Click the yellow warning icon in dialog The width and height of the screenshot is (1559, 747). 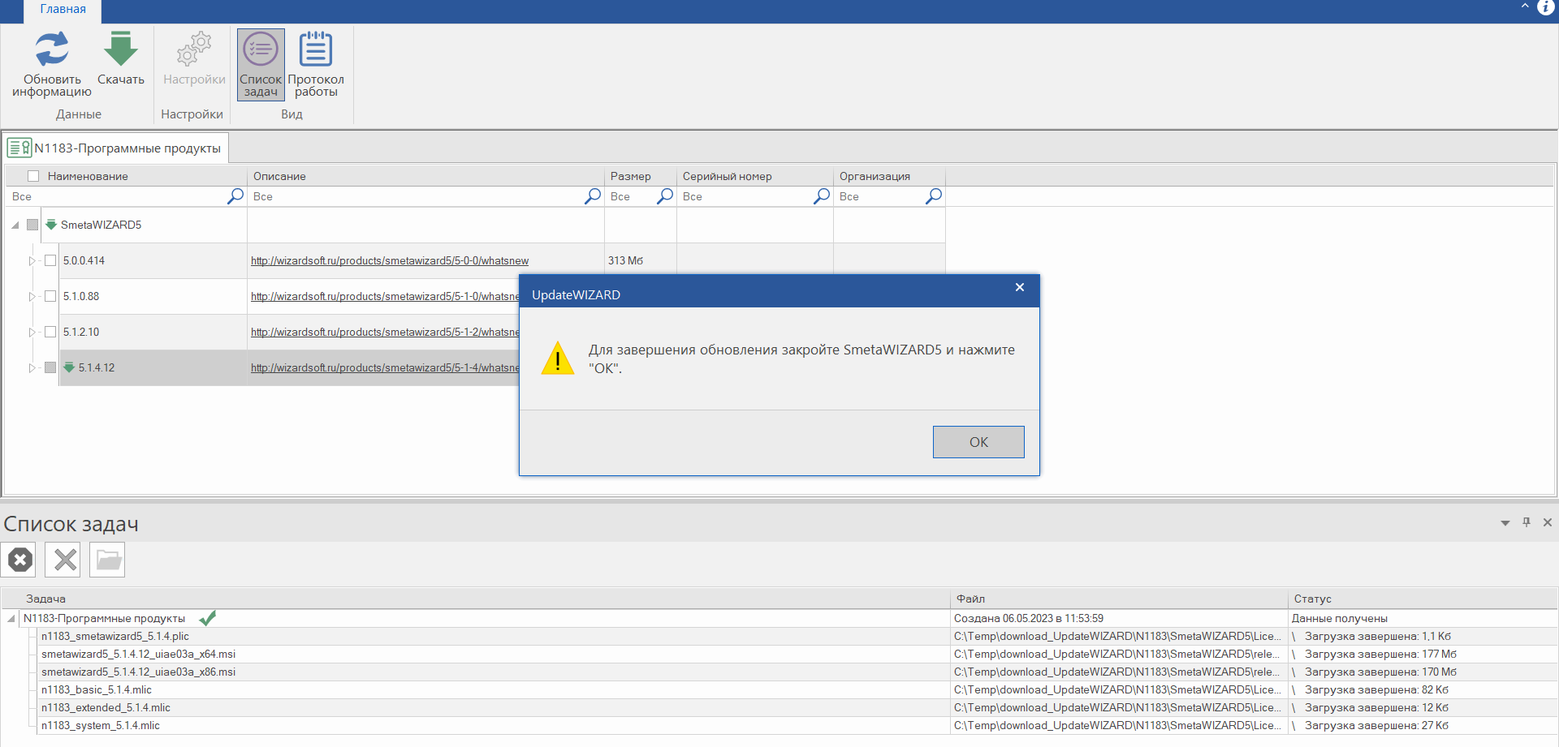(x=558, y=358)
